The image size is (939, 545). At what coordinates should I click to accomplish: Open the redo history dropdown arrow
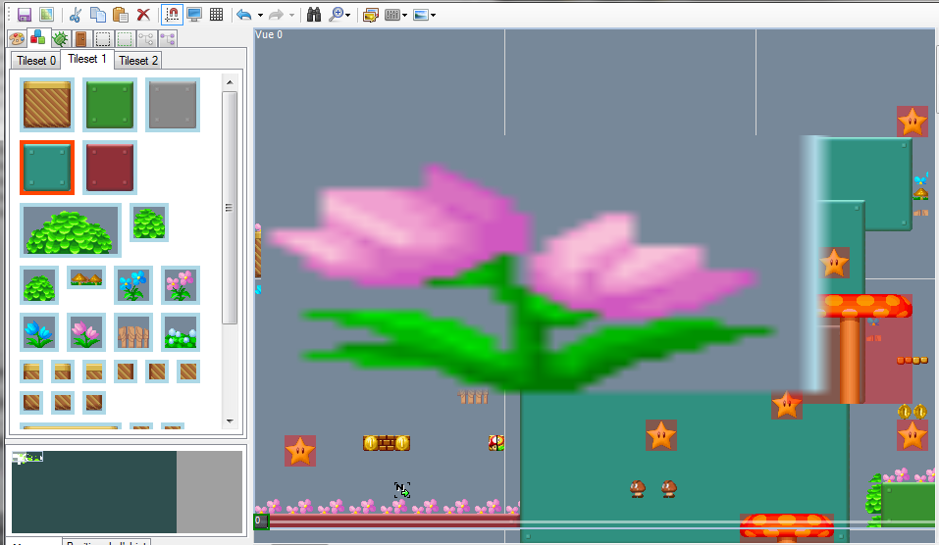(x=291, y=15)
